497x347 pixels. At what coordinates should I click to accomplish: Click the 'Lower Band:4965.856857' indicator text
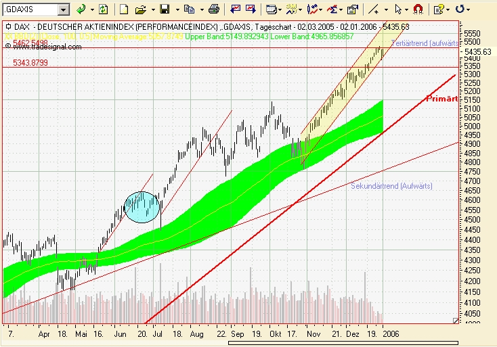pyautogui.click(x=311, y=37)
